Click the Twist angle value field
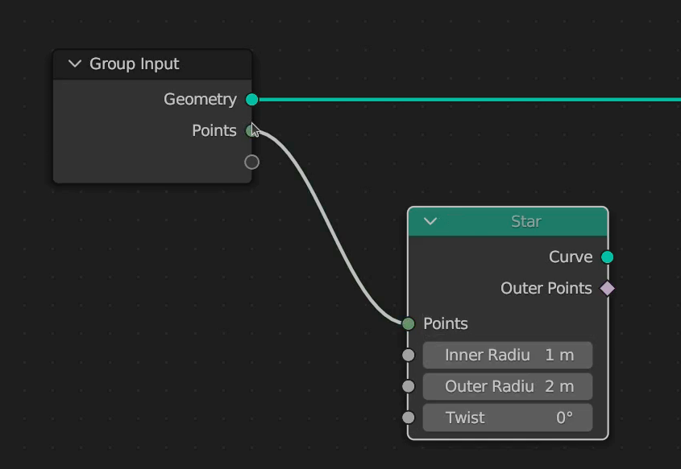 [x=507, y=418]
